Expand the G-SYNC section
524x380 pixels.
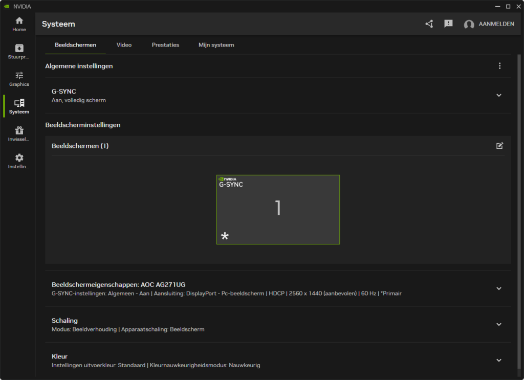point(499,95)
